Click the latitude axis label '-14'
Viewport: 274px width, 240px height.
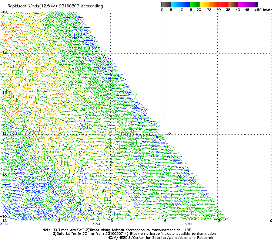tap(3, 93)
